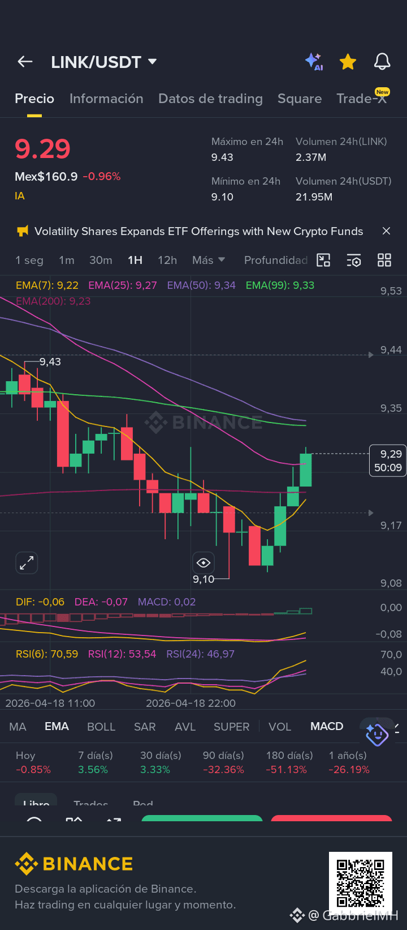Tap the EMA(50): 9,34 legend
The width and height of the screenshot is (407, 930).
coord(201,285)
